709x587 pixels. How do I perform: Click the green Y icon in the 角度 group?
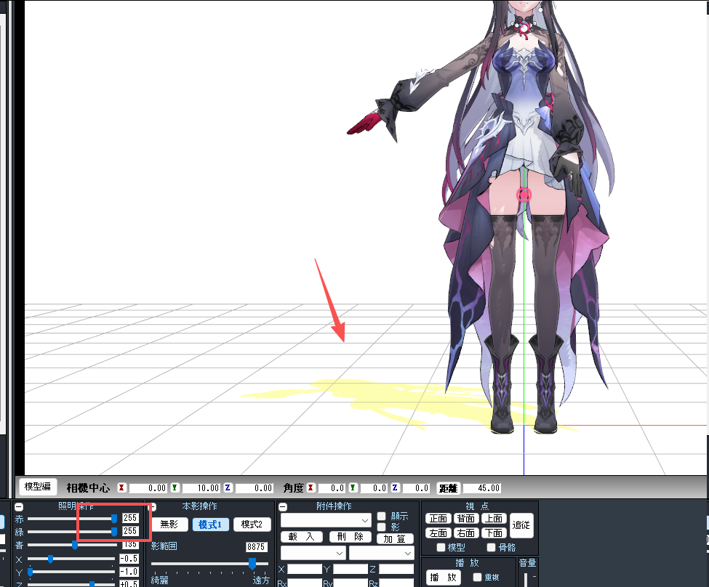coord(353,488)
